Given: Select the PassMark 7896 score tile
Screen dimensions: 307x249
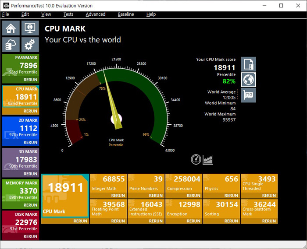Looking at the screenshot, I should click(x=21, y=65).
